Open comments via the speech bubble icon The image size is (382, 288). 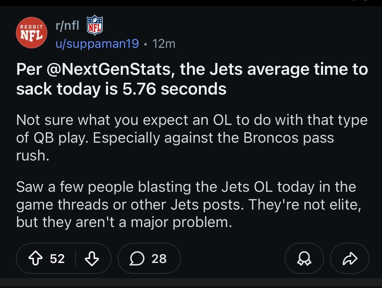click(x=136, y=259)
